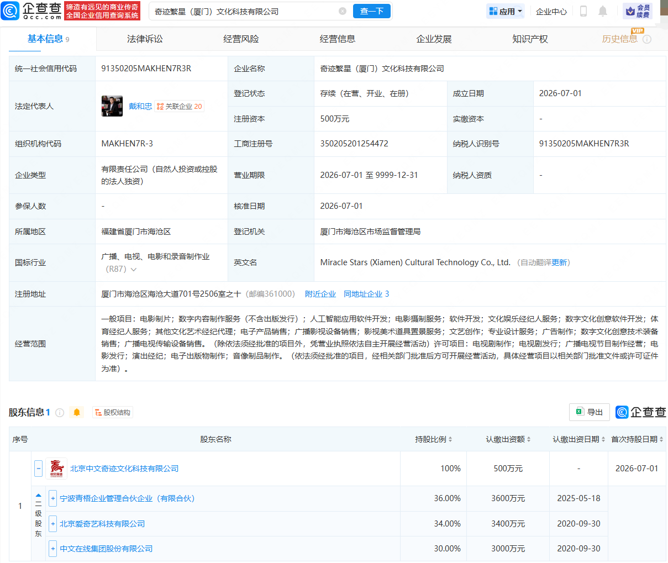Click 2025-05-18 date cell
Viewport: 668px width, 563px height.
pos(578,498)
